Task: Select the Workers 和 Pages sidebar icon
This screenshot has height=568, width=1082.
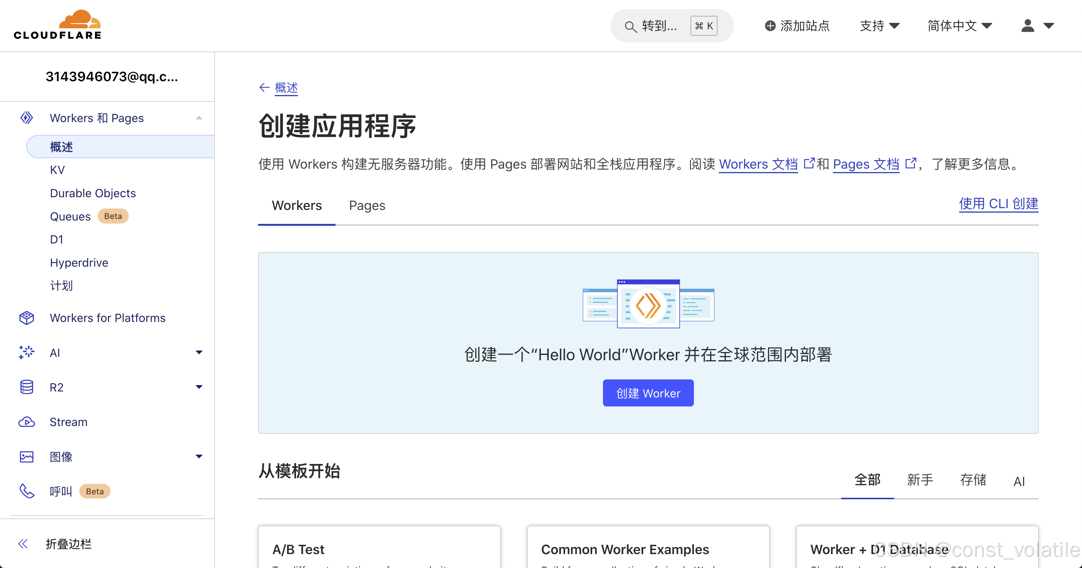Action: [26, 118]
